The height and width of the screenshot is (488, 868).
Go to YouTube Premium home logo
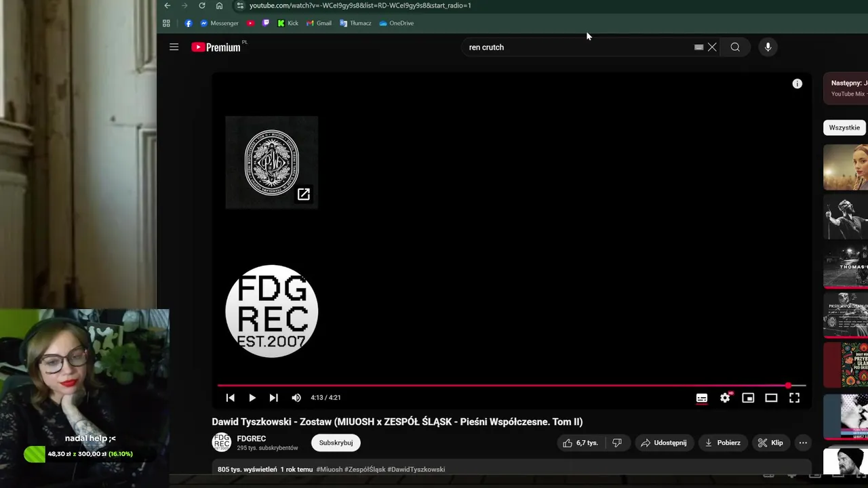(216, 47)
